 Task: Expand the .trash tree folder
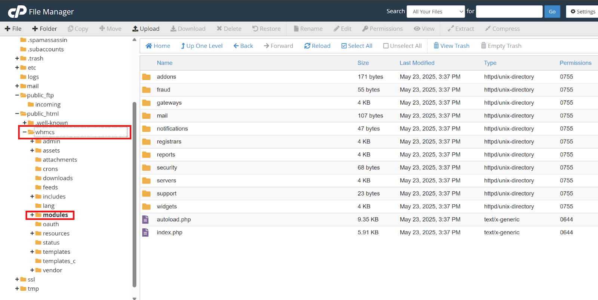[x=17, y=58]
